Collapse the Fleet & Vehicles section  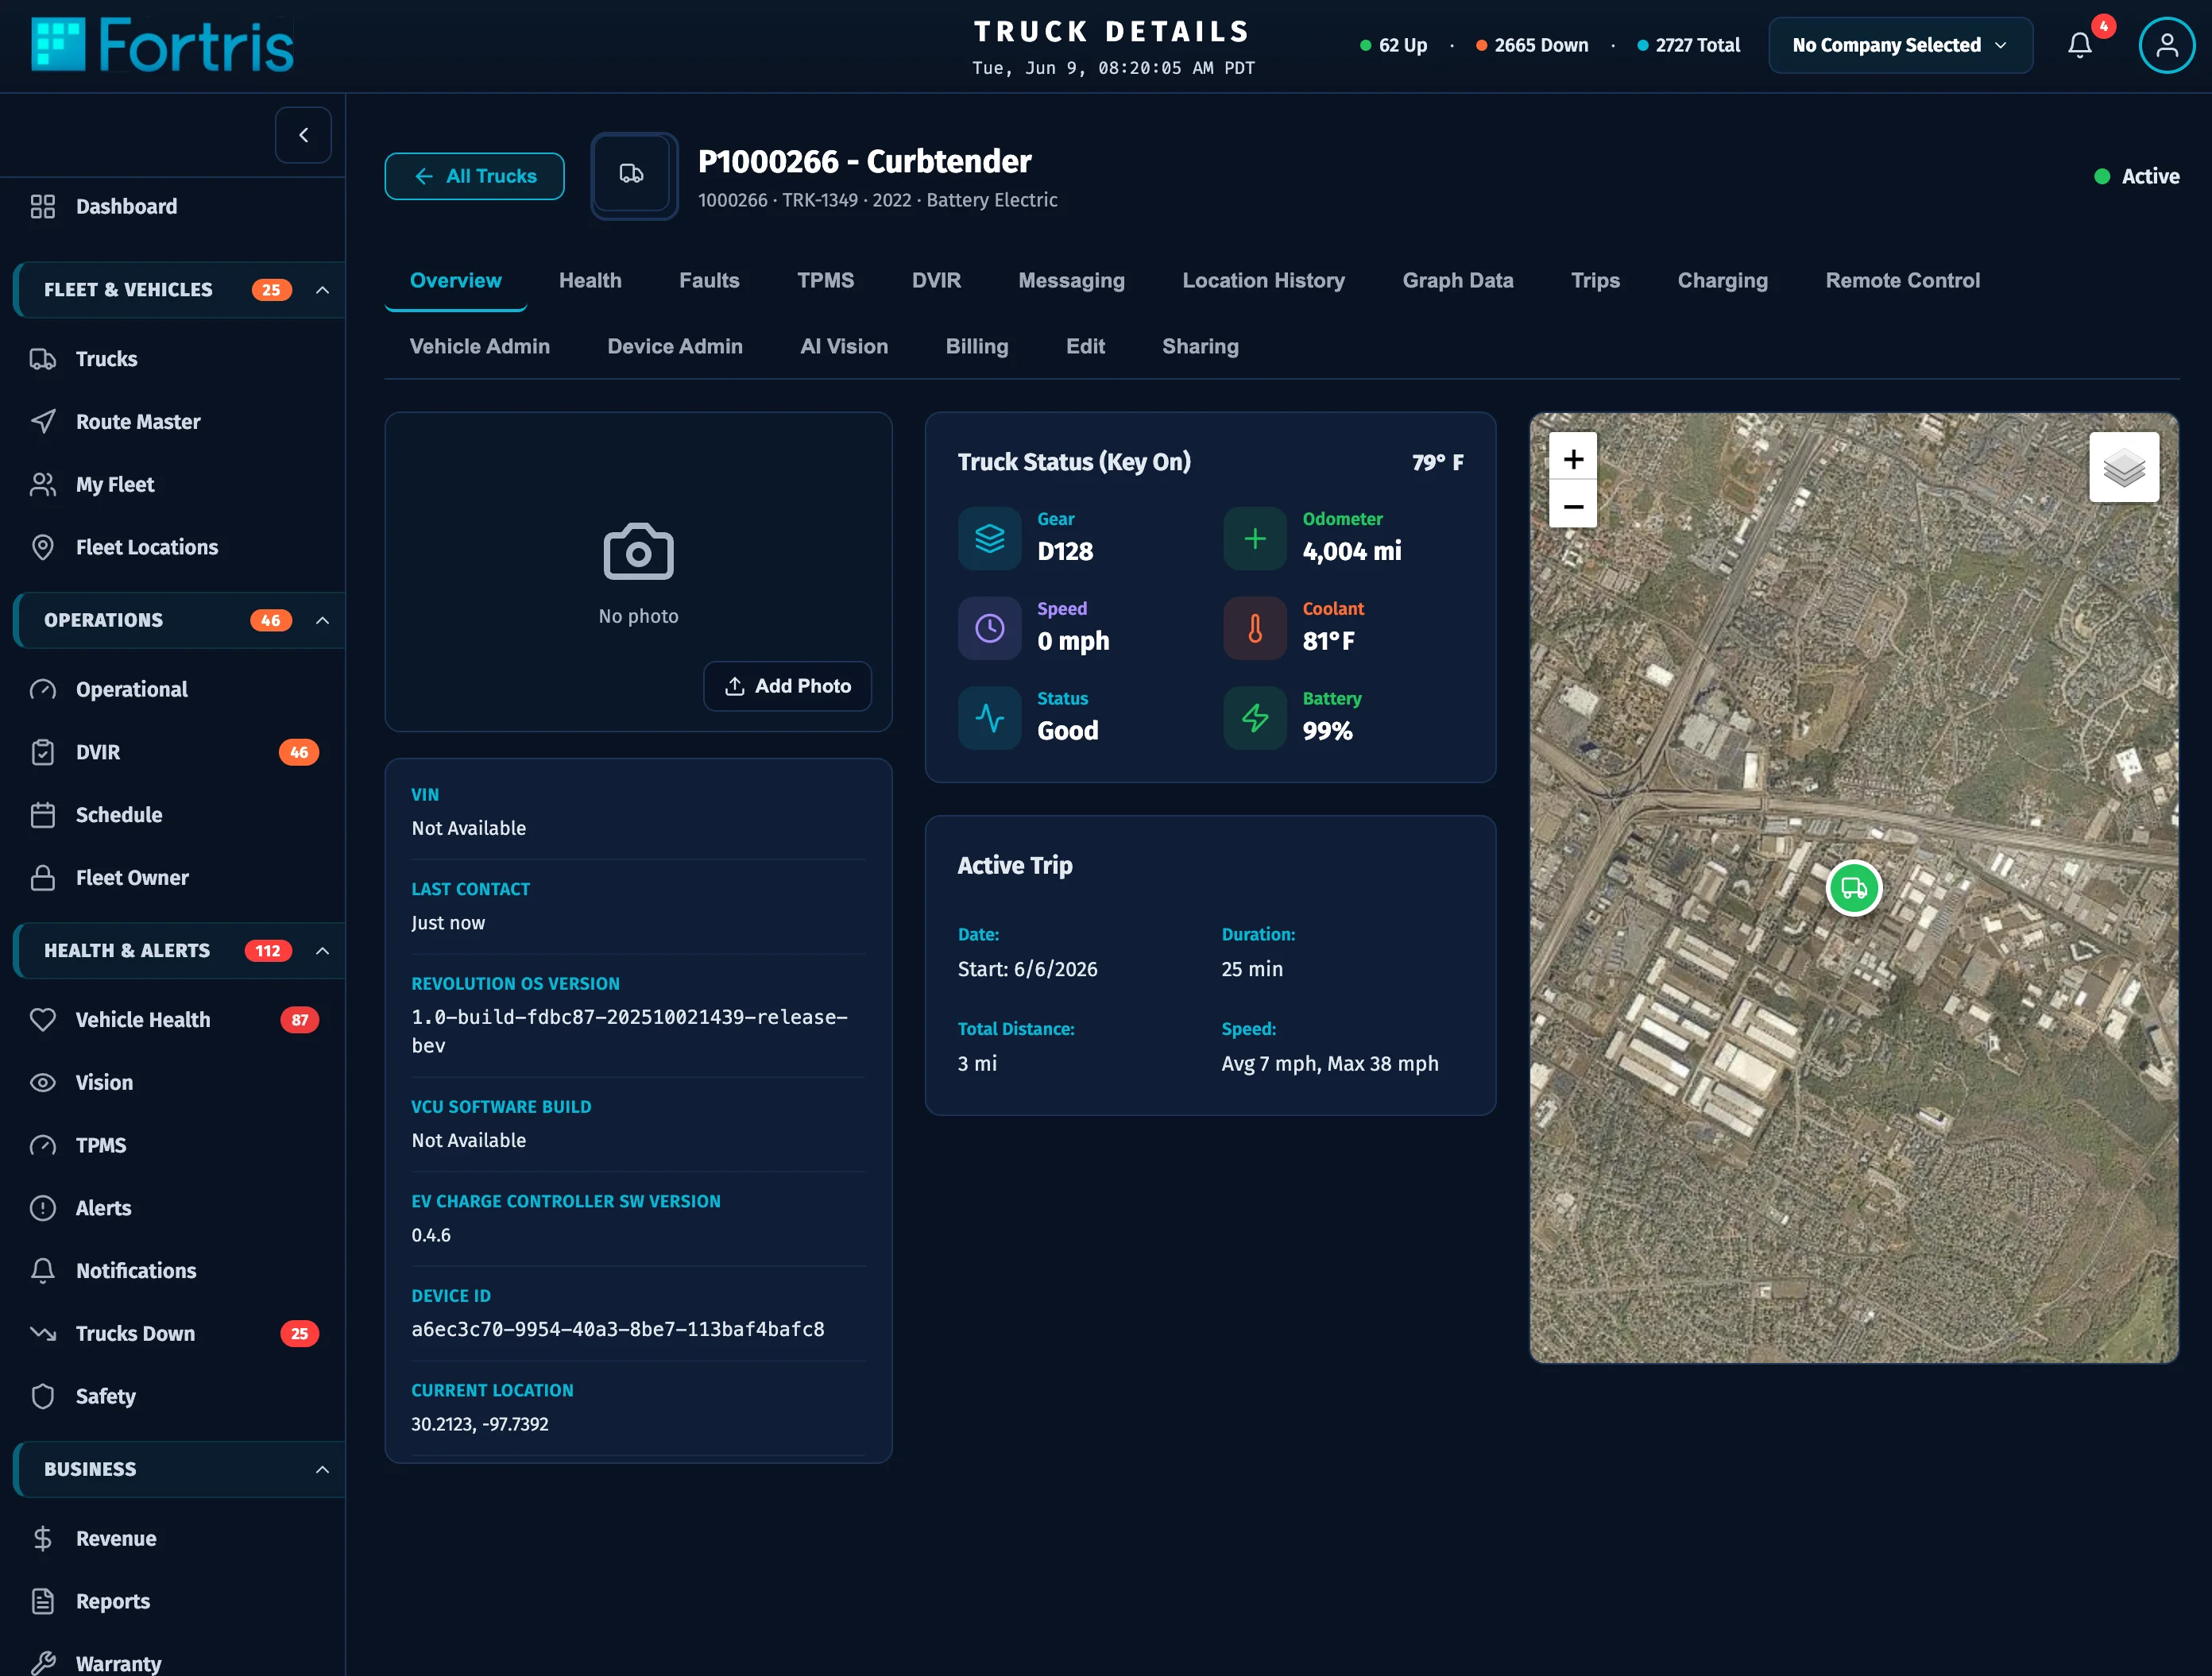coord(322,290)
